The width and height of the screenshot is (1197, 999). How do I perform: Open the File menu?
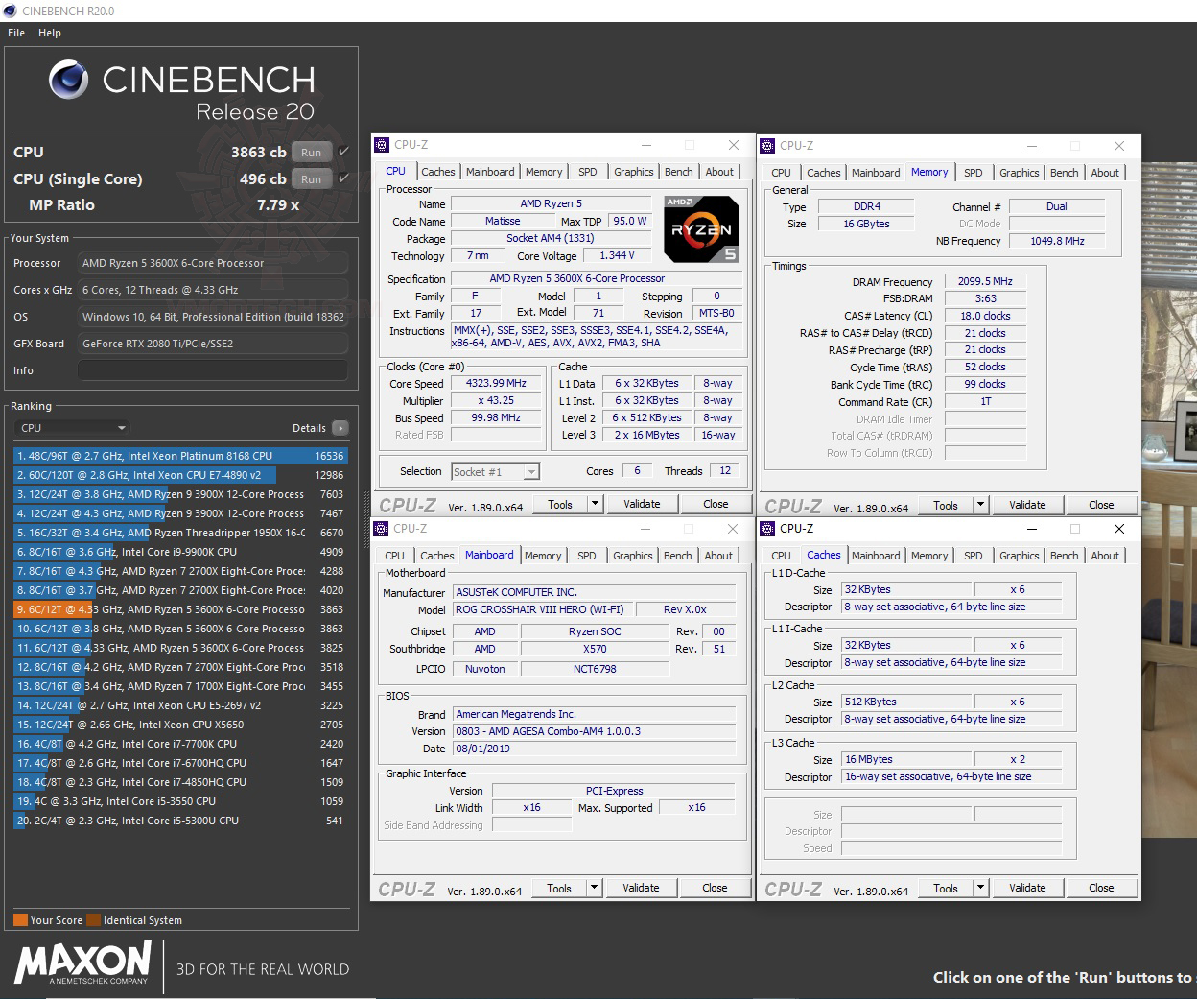tap(15, 33)
